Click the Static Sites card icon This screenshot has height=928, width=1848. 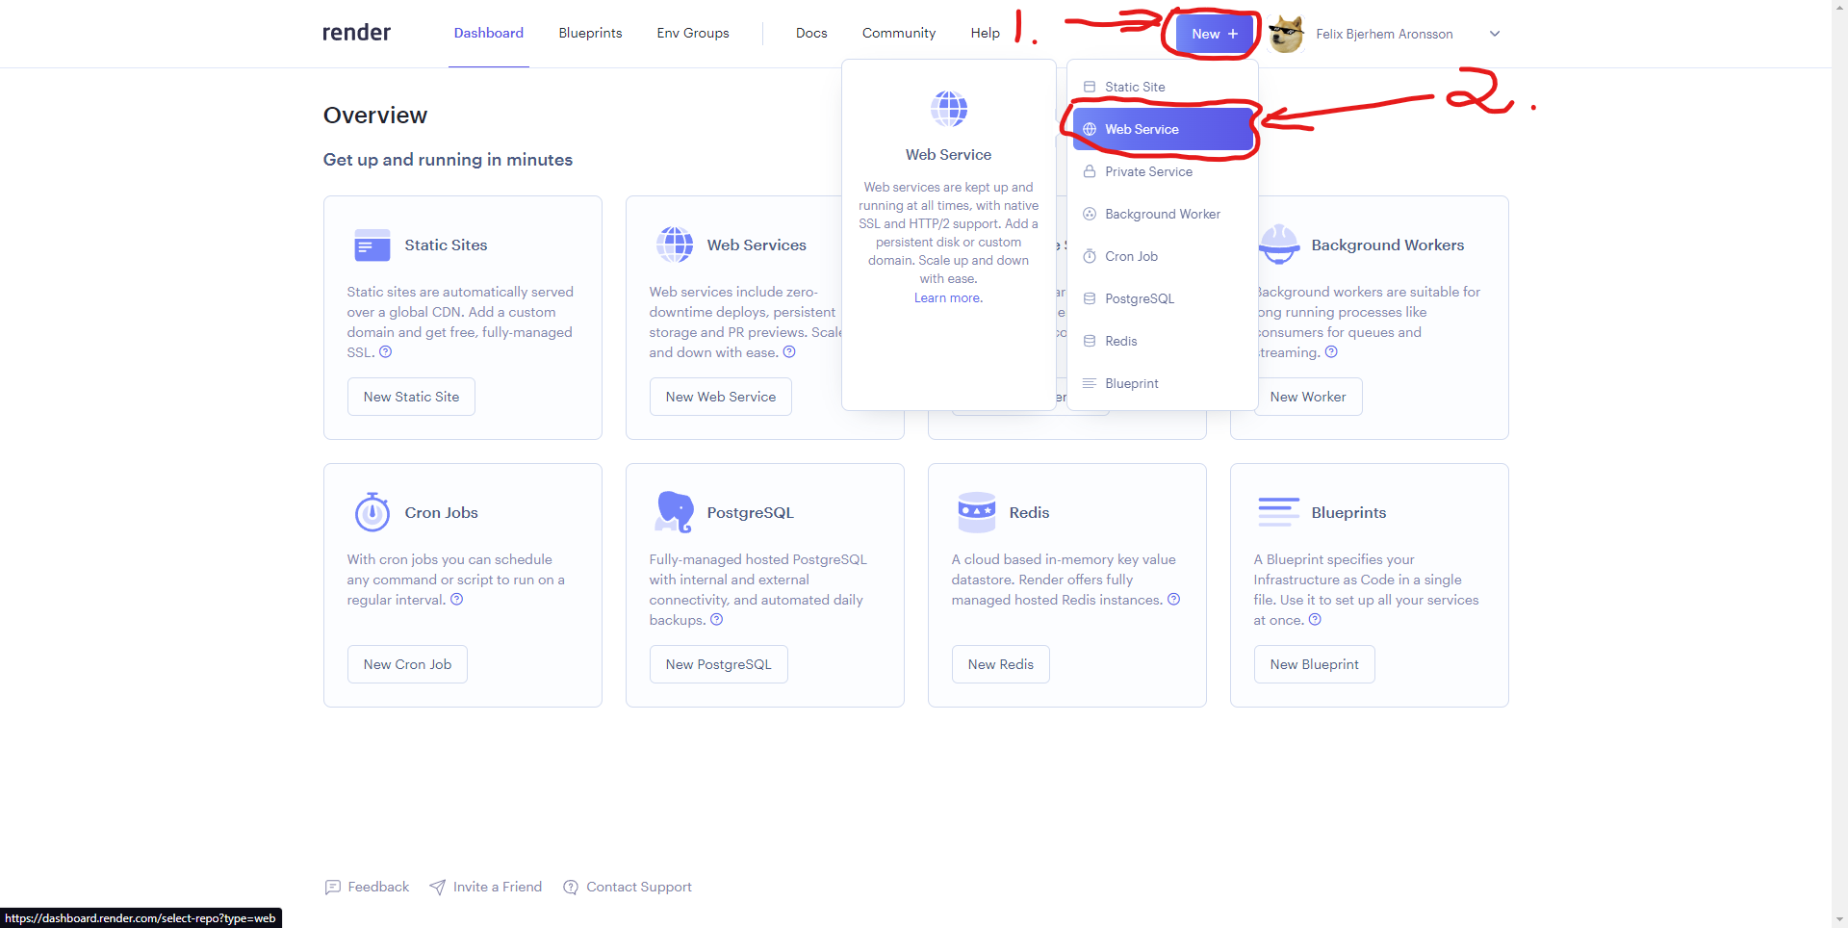tap(372, 245)
